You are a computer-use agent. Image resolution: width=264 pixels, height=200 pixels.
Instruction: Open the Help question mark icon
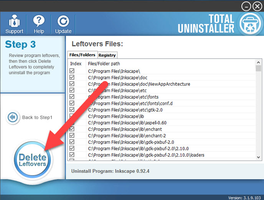point(39,24)
